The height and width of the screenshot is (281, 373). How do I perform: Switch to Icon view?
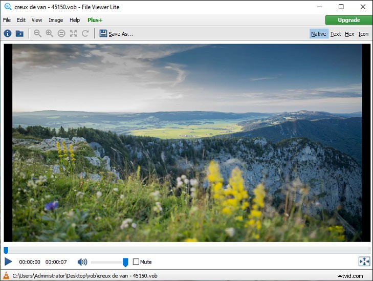point(363,34)
